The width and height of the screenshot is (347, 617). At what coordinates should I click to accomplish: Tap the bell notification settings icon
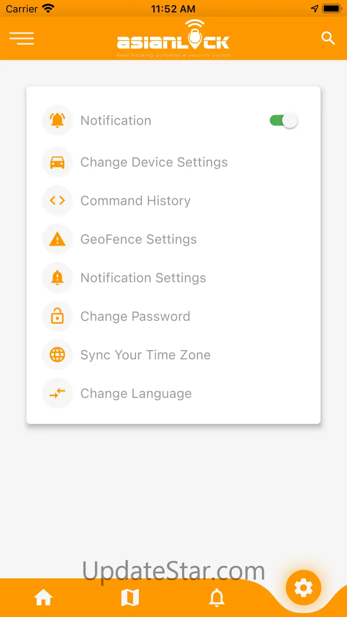[x=57, y=278]
